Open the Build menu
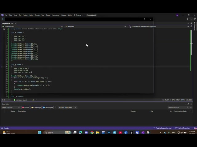 (31, 15)
